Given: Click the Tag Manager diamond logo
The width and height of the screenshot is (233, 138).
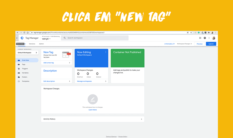Looking at the screenshot, I should pos(22,38).
